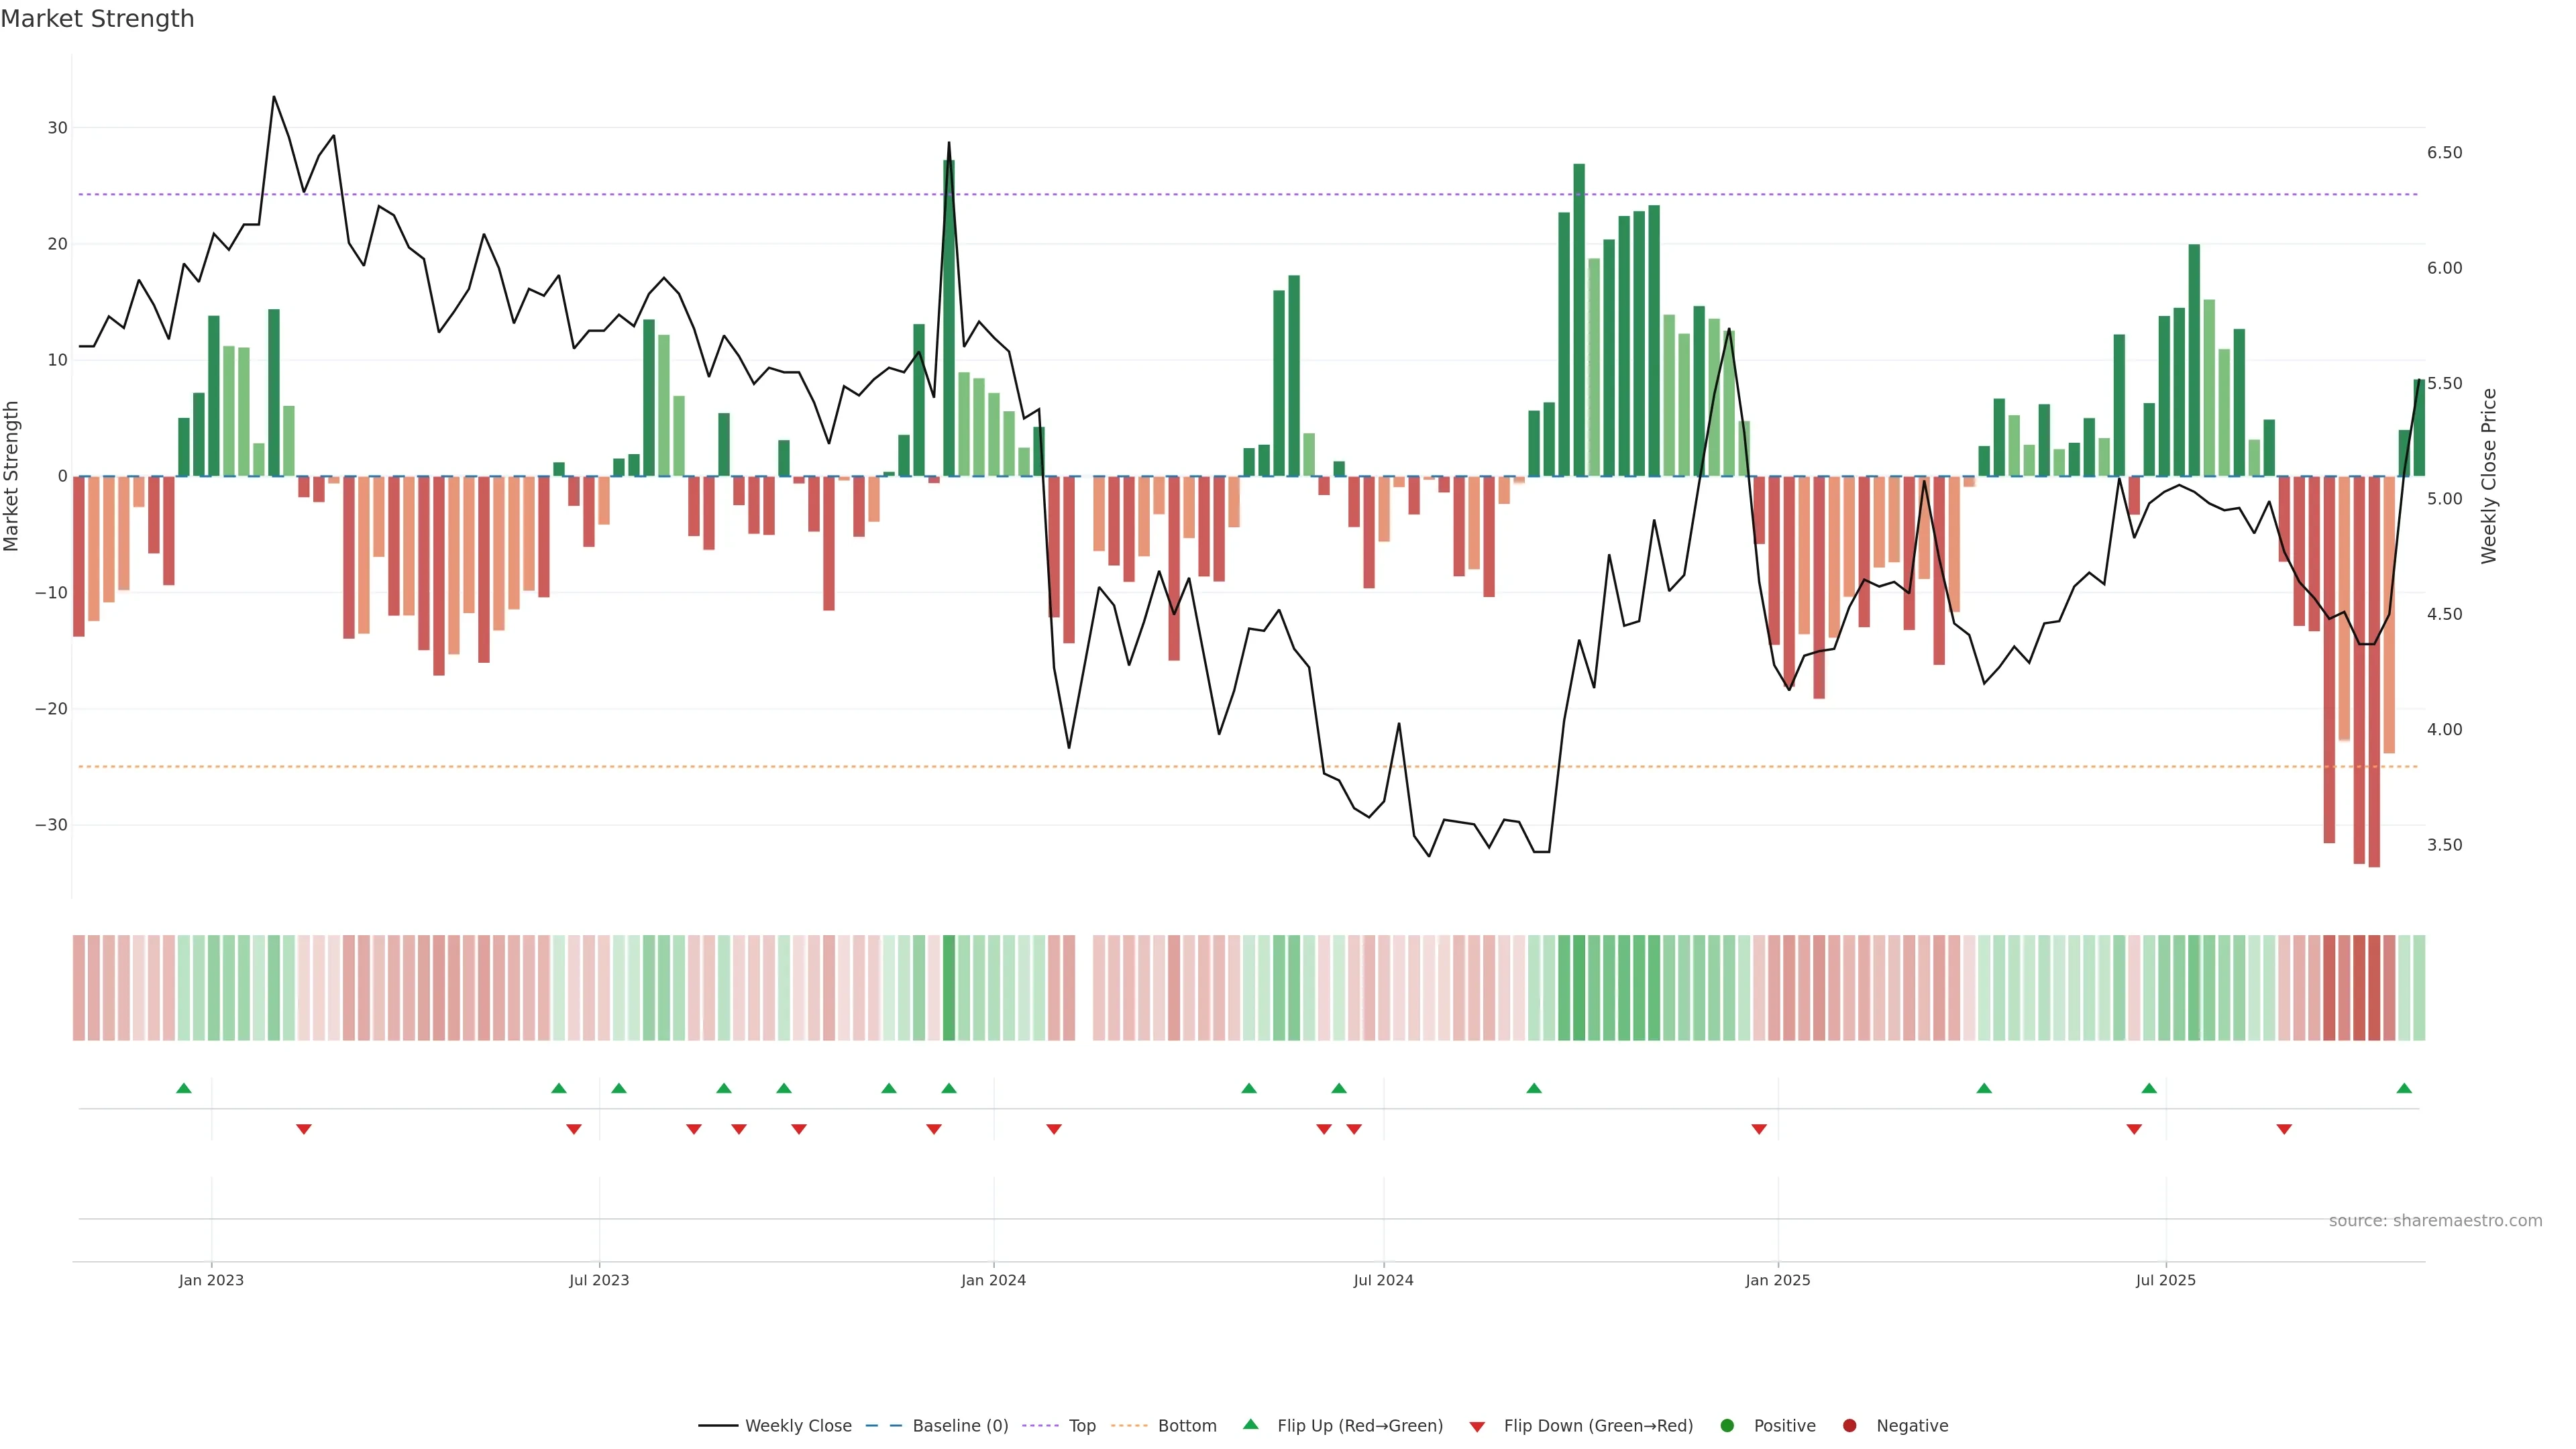Screen dimensions: 2576x1449
Task: Click the Market Strength chart title
Action: [98, 19]
